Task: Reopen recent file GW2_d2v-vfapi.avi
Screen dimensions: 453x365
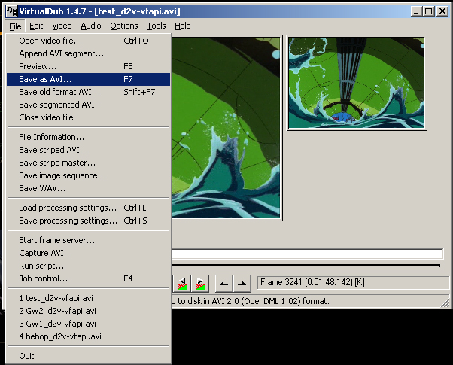Action: pyautogui.click(x=88, y=311)
